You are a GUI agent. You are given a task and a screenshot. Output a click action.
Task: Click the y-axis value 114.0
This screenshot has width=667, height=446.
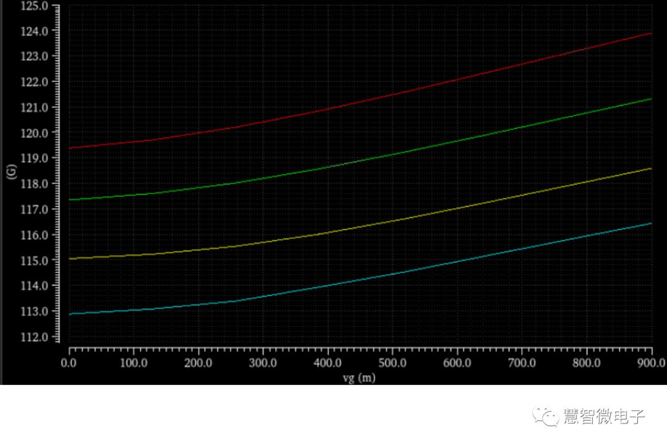tap(35, 285)
